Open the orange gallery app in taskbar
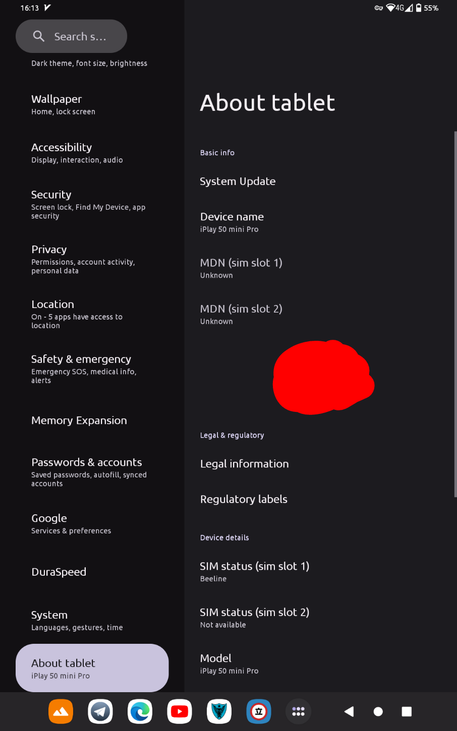The image size is (457, 731). [x=61, y=711]
